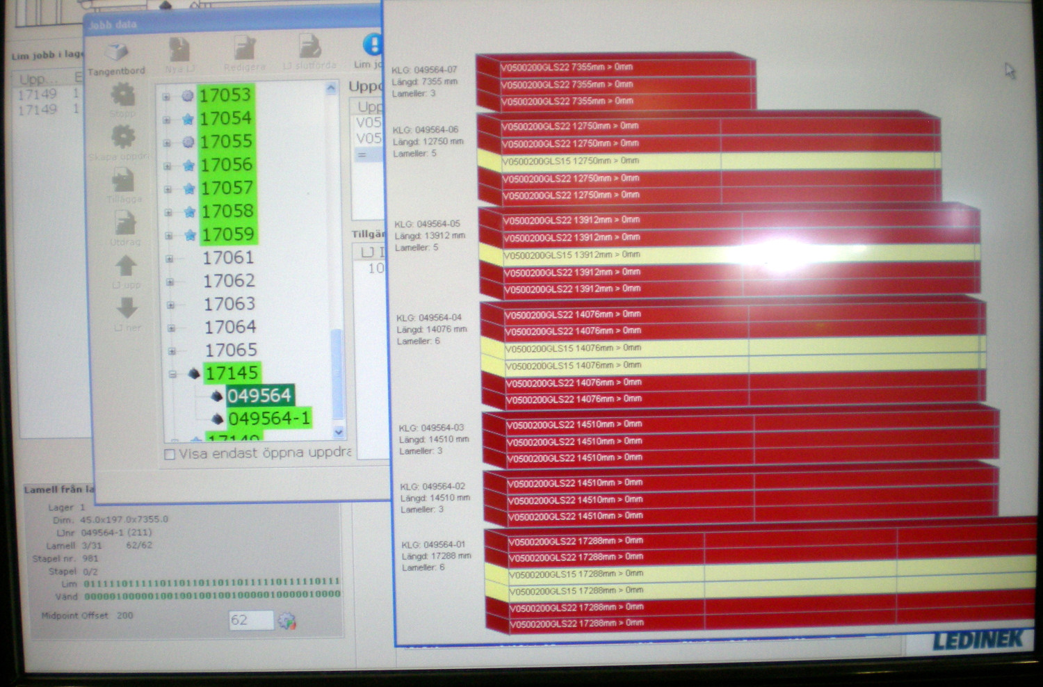1043x687 pixels.
Task: Click the LJ slutförda icon
Action: (309, 49)
